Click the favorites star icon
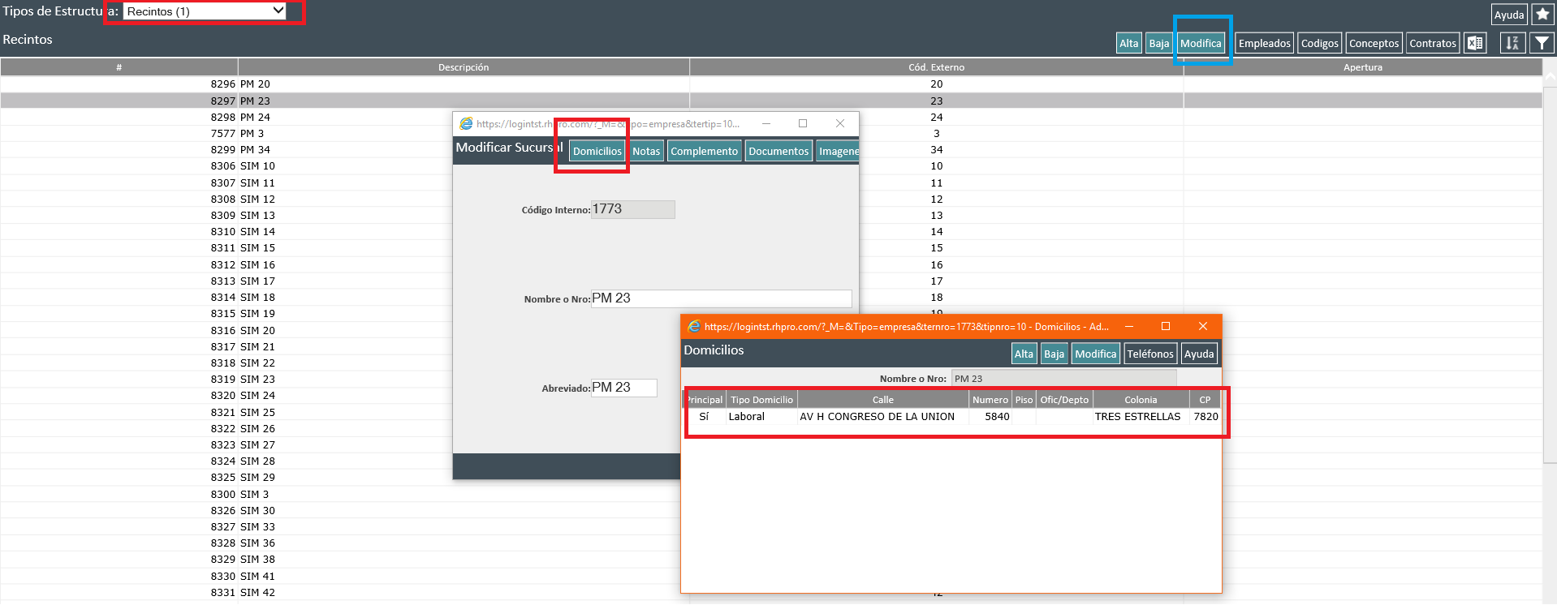The image size is (1557, 605). click(1542, 14)
